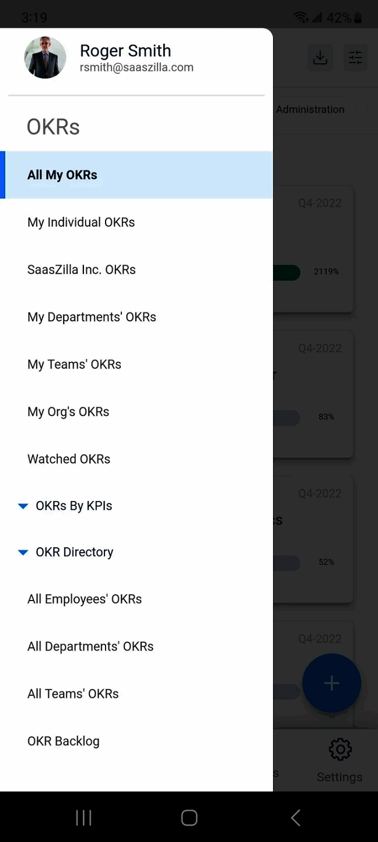Tap the blue plus floating button

(x=331, y=683)
